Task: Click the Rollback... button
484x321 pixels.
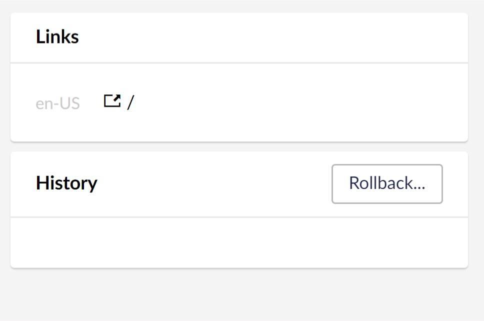Action: (386, 184)
